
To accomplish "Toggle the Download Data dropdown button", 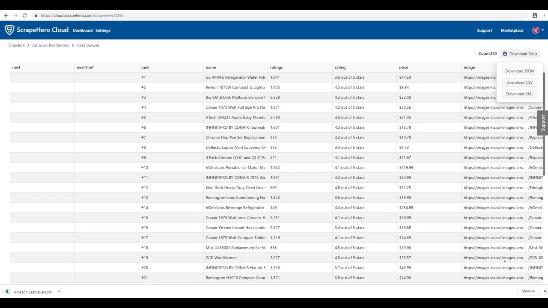I will click(520, 54).
